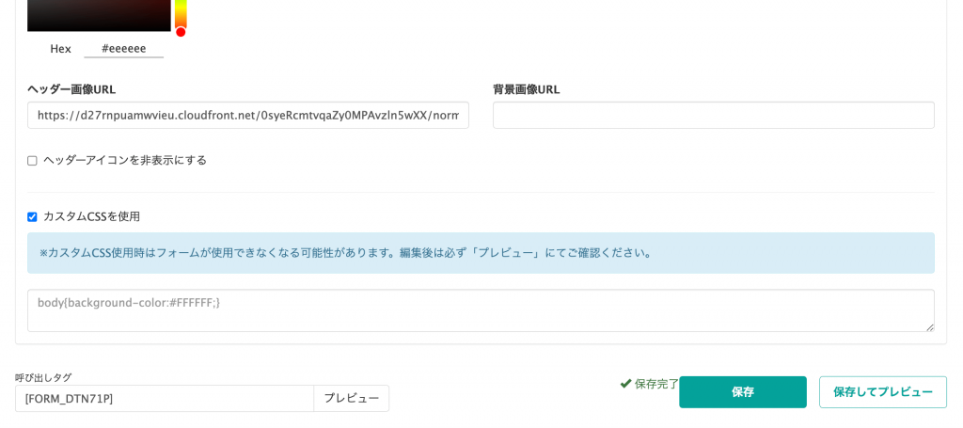Click the ヘッダー画像URL label

pos(71,89)
